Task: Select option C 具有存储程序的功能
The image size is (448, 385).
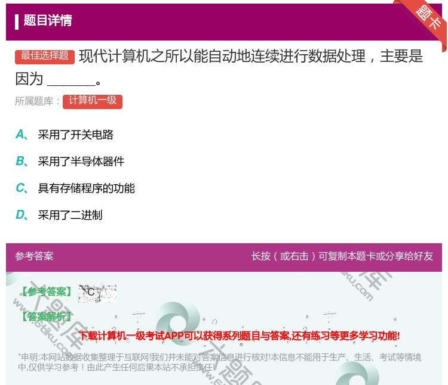Action: click(x=75, y=188)
